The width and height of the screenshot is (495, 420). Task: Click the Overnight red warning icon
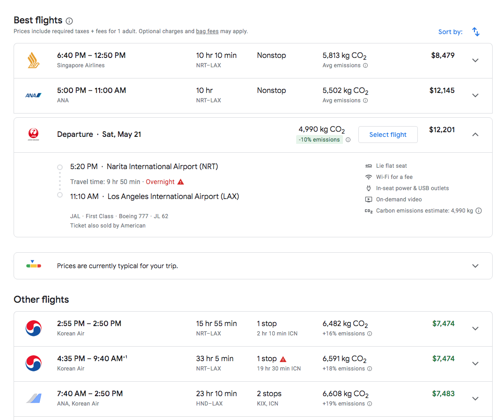[181, 182]
